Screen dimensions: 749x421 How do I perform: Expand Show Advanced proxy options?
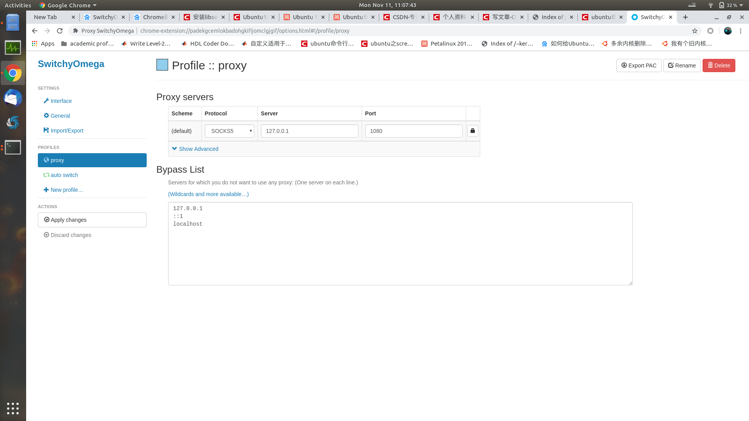click(195, 149)
